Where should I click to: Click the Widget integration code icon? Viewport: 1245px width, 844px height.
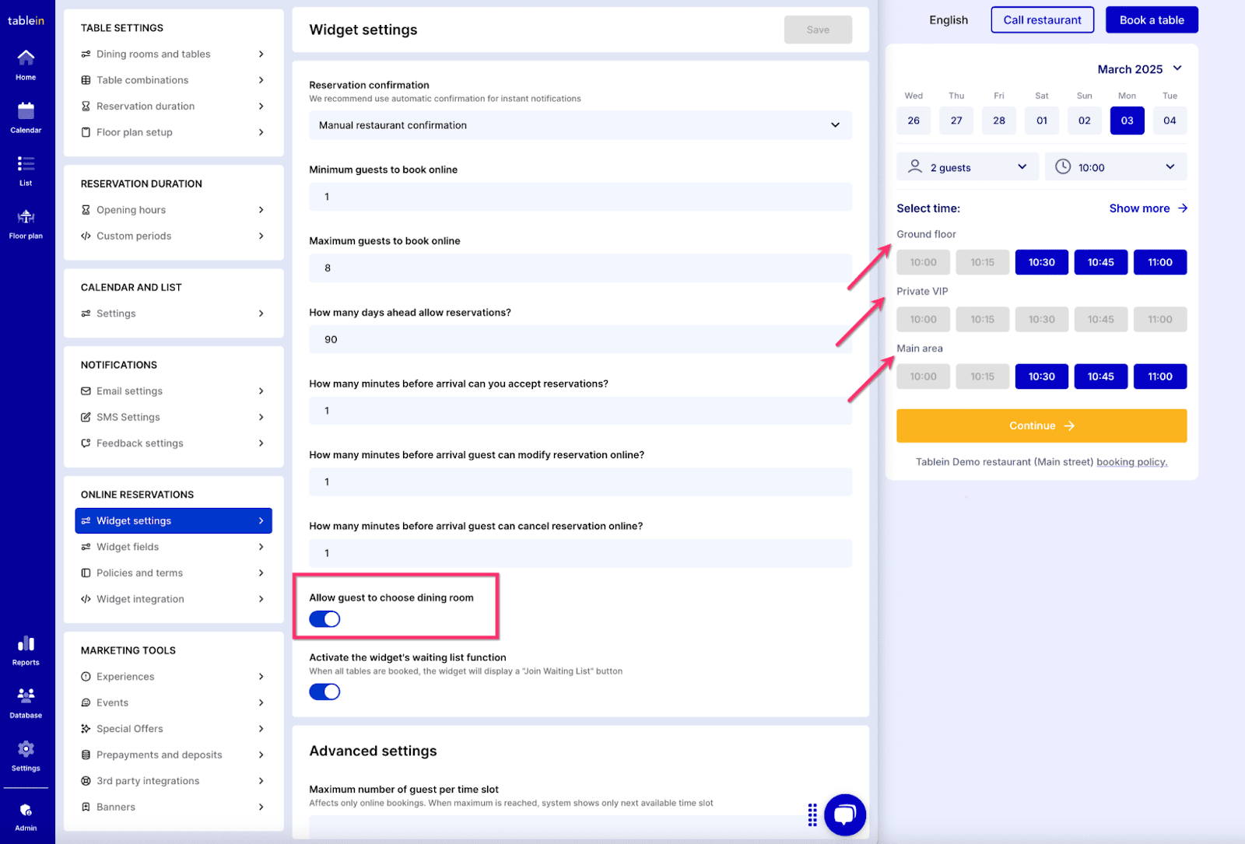[x=86, y=599]
